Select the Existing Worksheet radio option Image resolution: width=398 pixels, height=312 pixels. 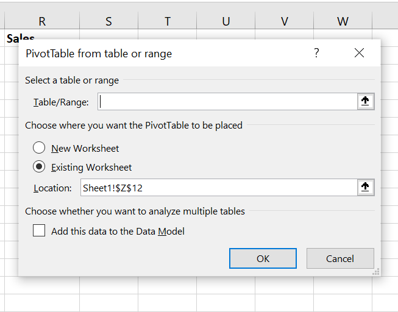point(39,166)
